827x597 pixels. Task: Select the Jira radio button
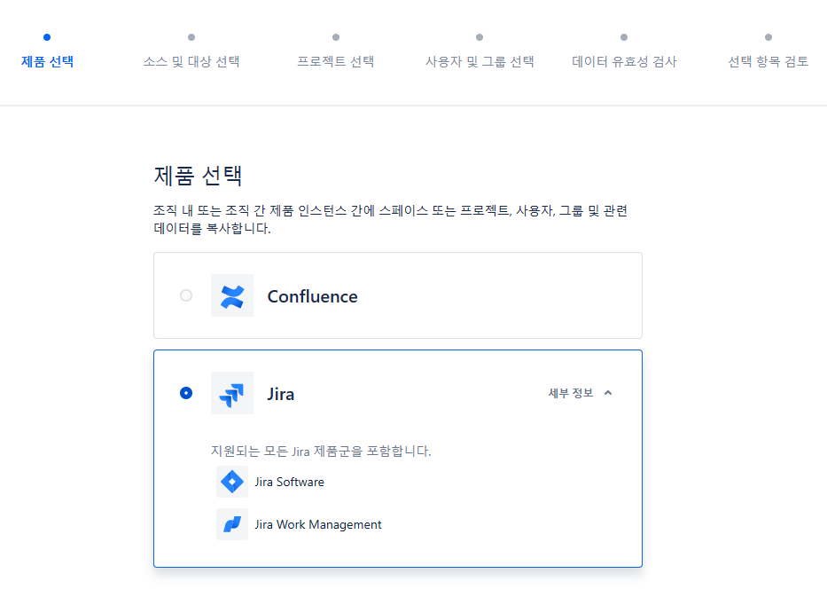pyautogui.click(x=186, y=393)
